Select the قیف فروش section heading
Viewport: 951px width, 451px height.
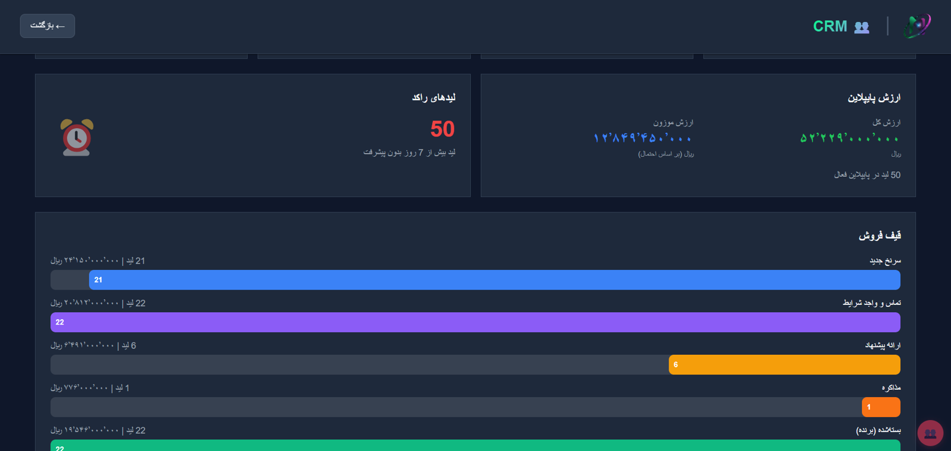880,236
